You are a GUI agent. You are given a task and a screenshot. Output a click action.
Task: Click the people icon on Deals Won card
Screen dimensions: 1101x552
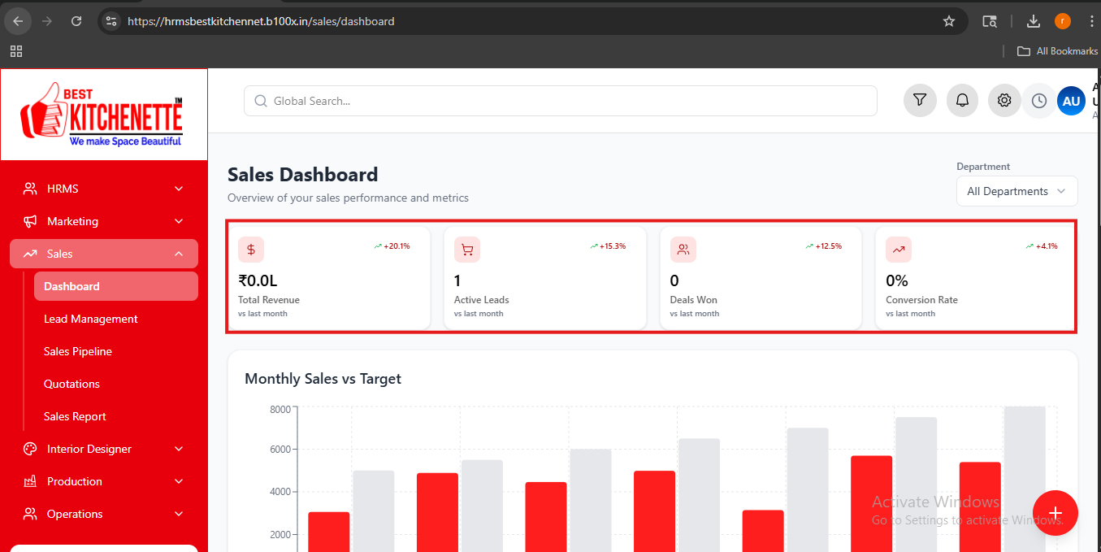[x=683, y=250]
